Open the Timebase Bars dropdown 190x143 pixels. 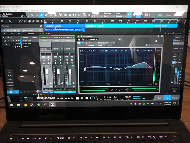coord(109,16)
